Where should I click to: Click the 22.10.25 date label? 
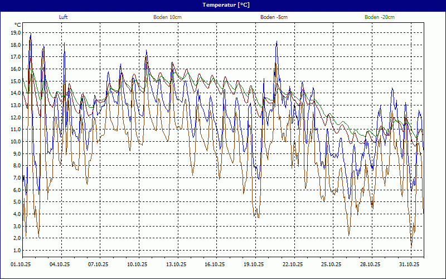(293, 264)
